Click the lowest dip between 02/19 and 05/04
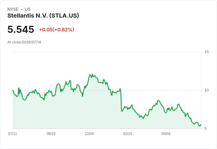Image resolution: width=217 pixels, height=149 pixels. pos(143,118)
